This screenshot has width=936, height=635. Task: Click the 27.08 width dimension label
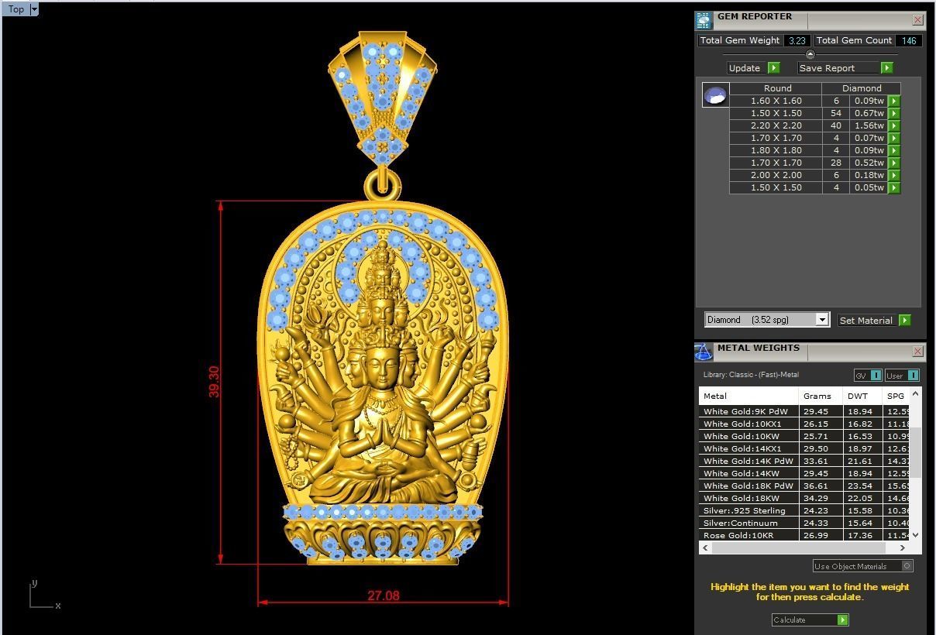pyautogui.click(x=384, y=596)
